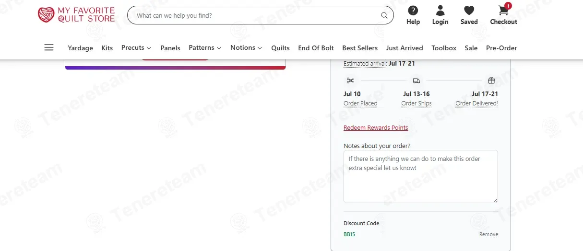Open the Help question mark icon
This screenshot has height=251, width=583.
coord(413,11)
